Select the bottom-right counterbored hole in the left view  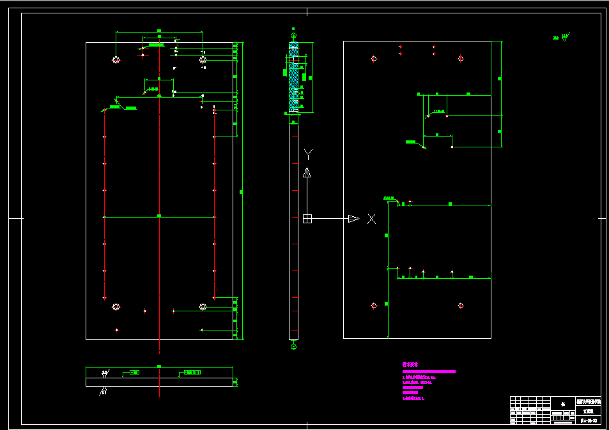coord(203,307)
